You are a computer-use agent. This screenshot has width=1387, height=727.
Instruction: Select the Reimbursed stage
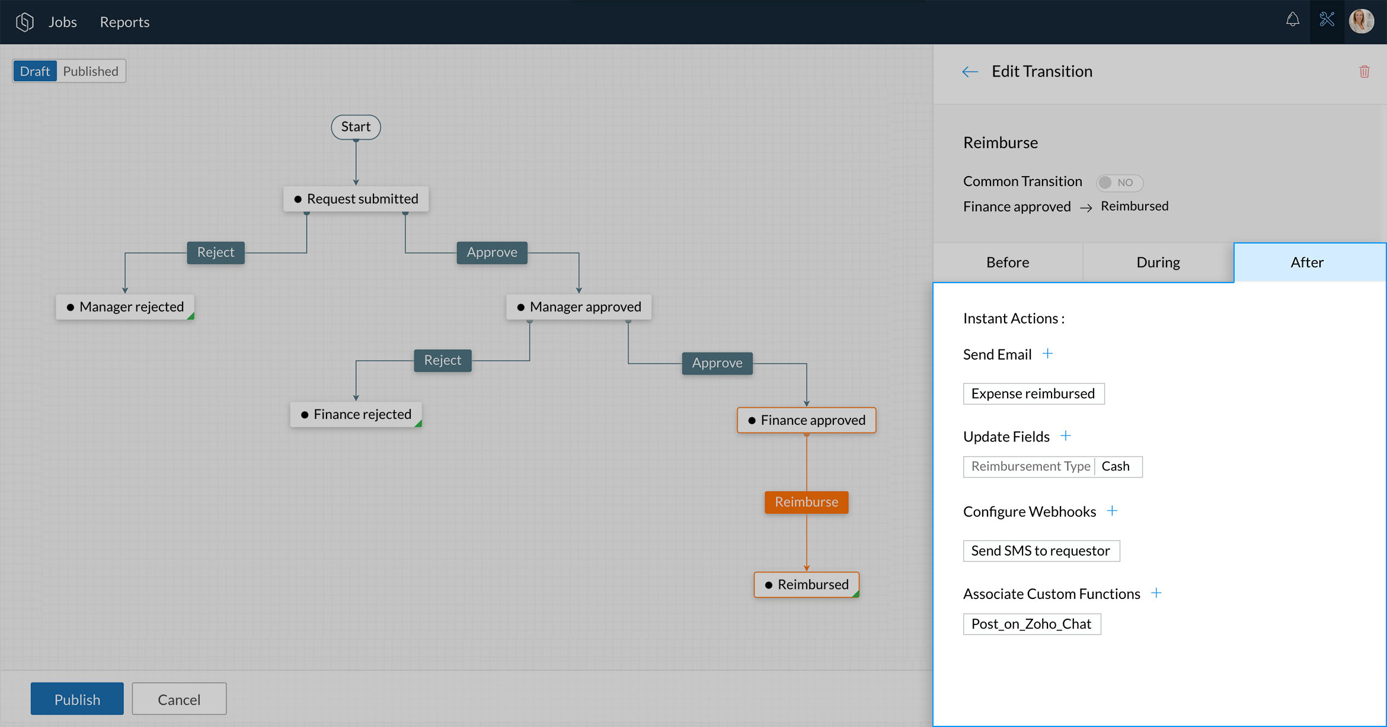(806, 584)
